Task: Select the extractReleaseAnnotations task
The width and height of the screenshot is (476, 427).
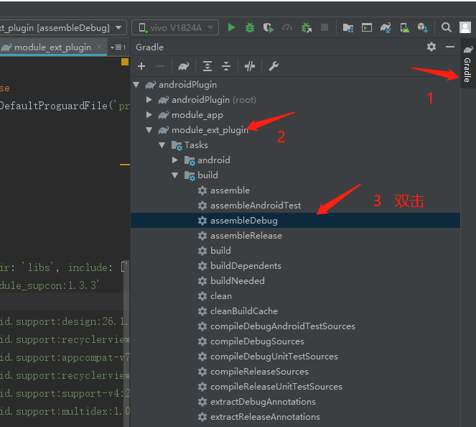Action: (265, 417)
